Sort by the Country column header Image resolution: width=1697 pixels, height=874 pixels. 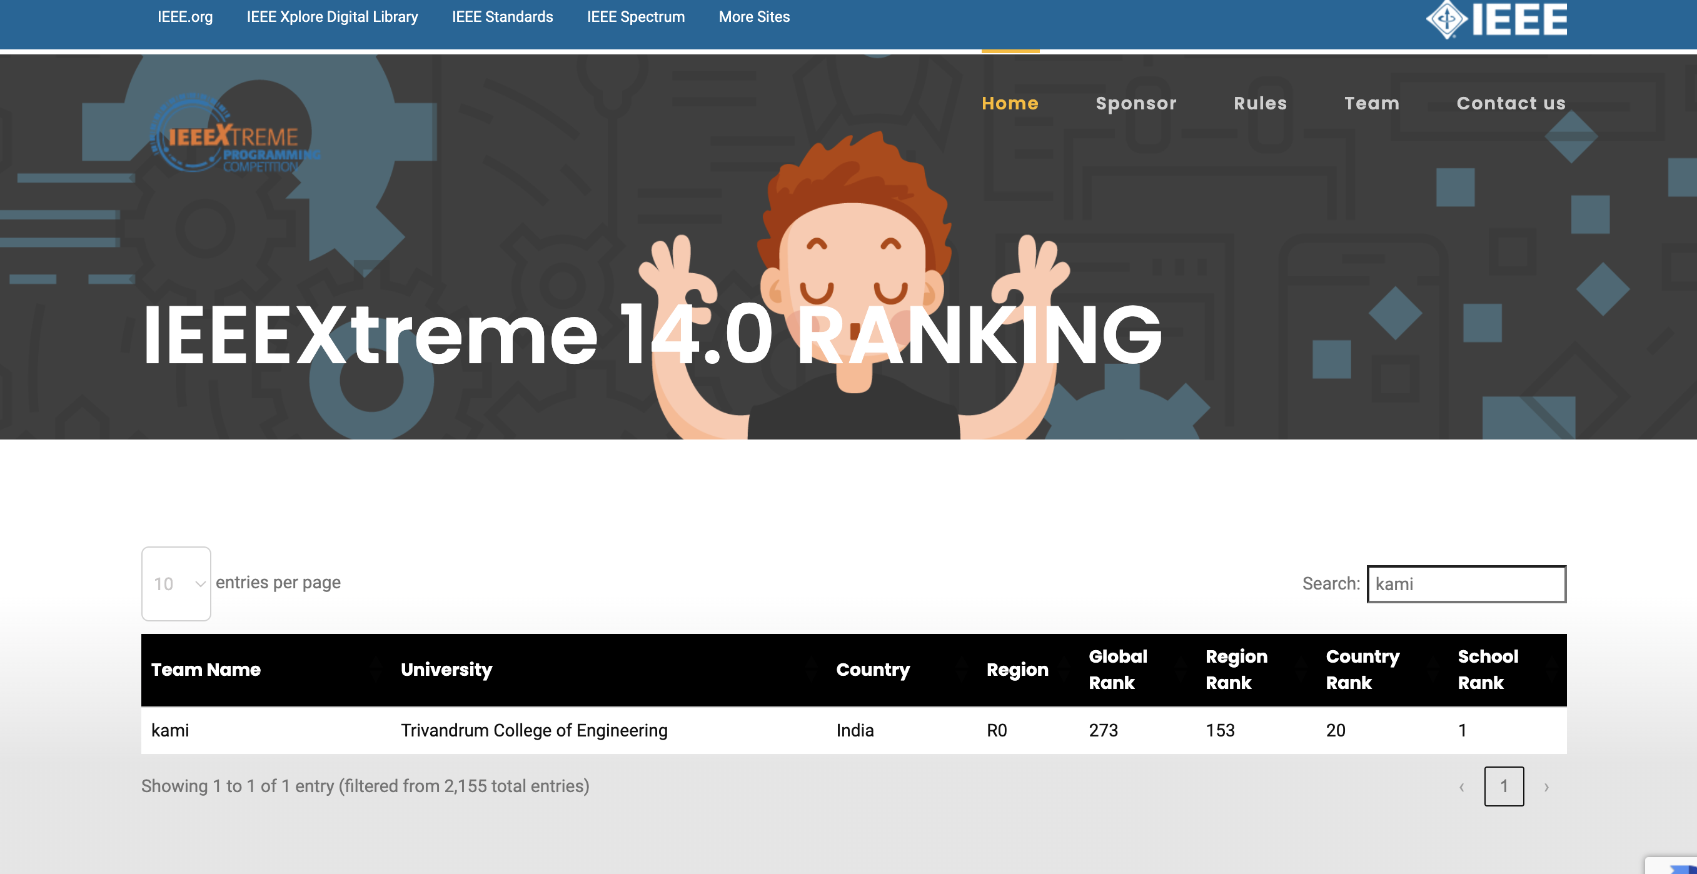point(901,670)
